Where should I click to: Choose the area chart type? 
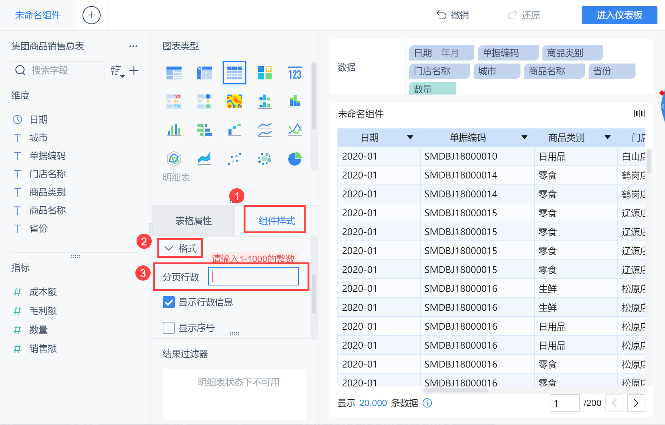[x=204, y=158]
